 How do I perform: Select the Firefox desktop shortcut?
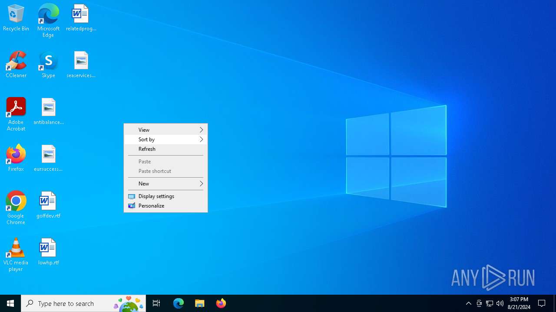pos(16,159)
